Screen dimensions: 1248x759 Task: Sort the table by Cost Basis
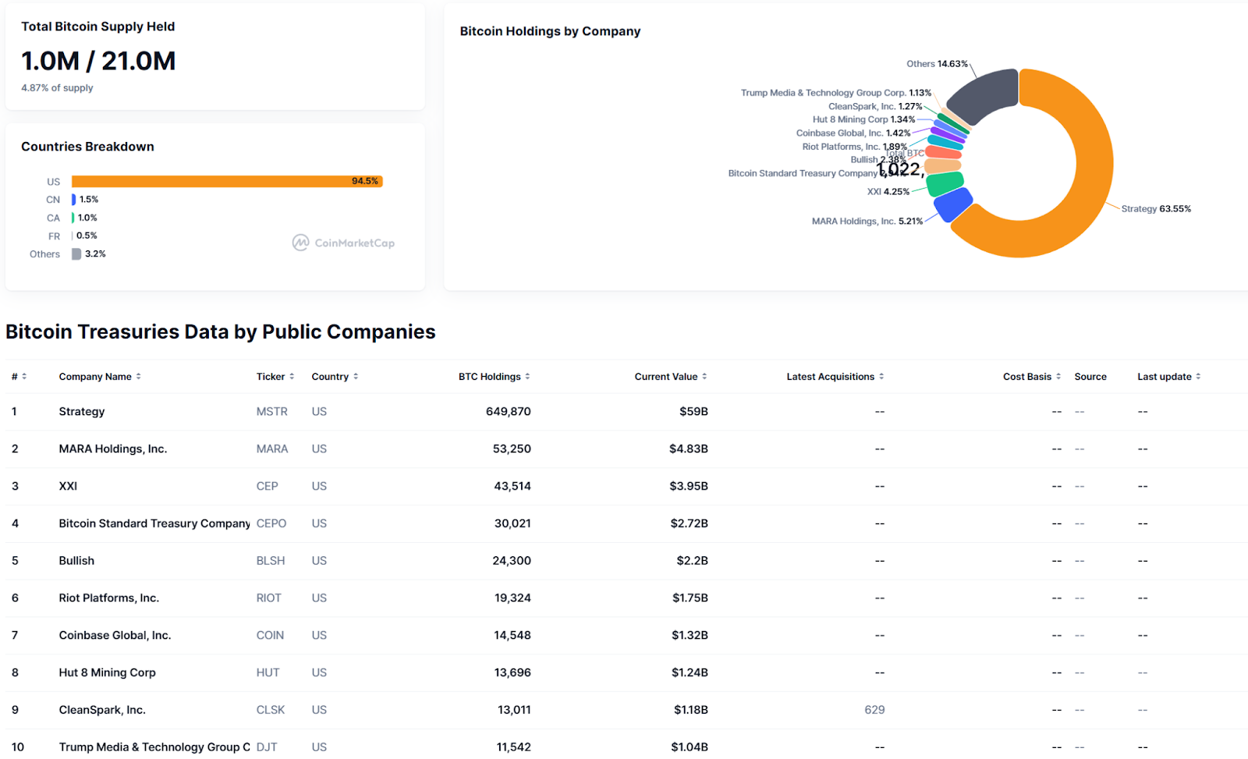[1031, 377]
